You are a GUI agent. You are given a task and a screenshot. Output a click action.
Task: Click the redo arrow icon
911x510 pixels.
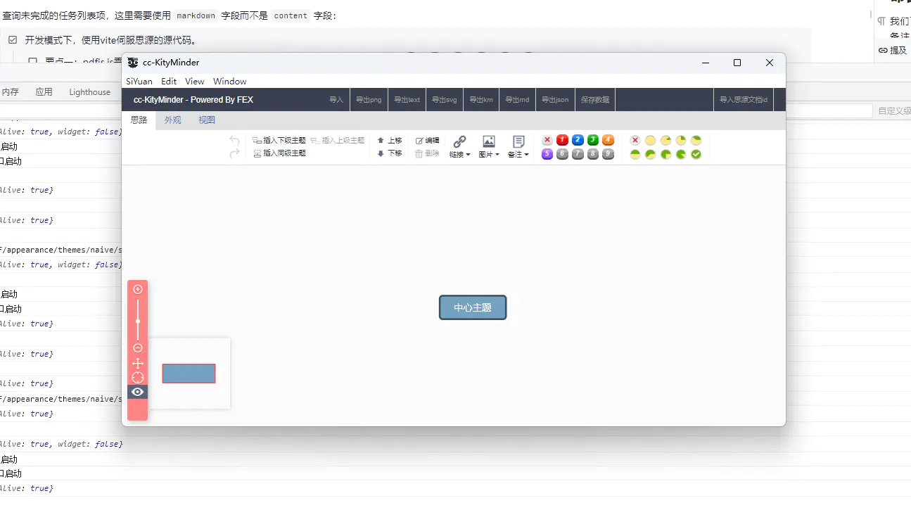[234, 153]
